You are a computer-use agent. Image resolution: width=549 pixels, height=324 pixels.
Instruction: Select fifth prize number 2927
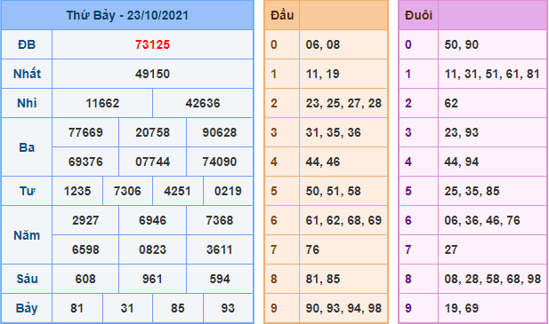[85, 221]
